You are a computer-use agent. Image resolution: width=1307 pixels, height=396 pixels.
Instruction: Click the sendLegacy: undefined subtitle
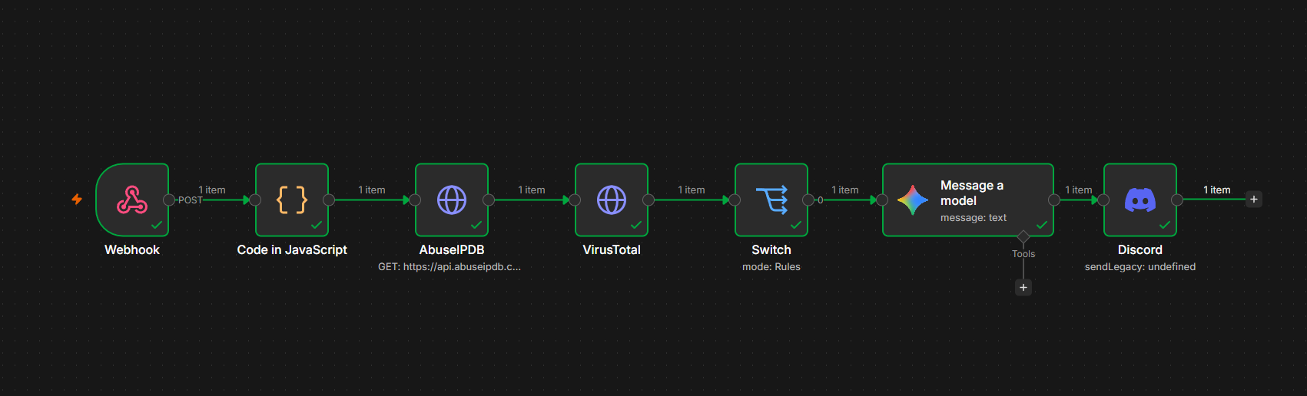pos(1140,267)
